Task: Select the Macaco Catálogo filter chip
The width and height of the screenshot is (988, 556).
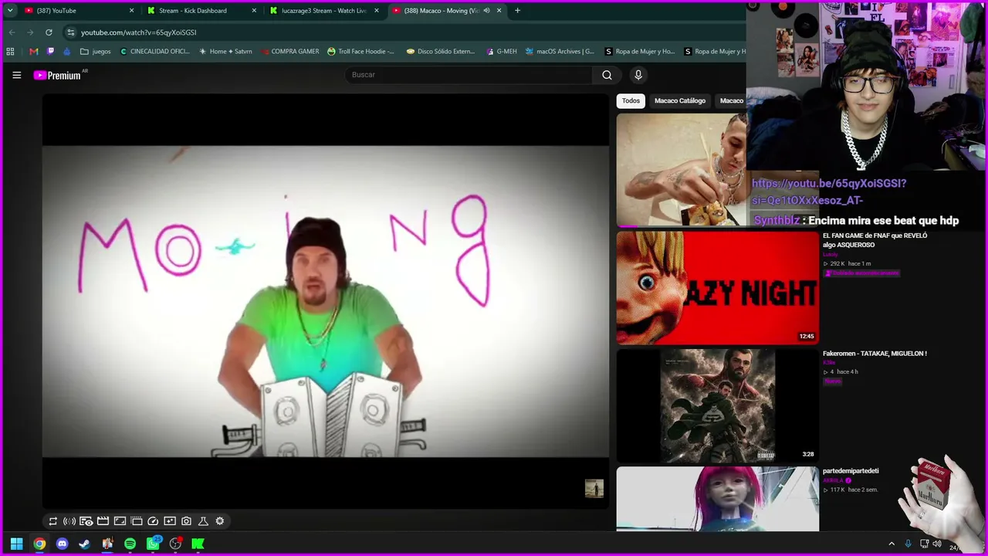Action: pyautogui.click(x=680, y=101)
